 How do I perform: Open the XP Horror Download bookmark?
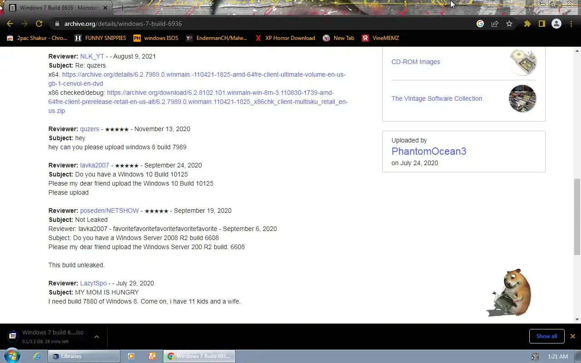pos(285,38)
